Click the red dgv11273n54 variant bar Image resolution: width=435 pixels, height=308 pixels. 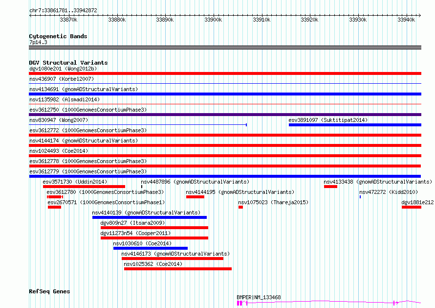tap(154, 238)
